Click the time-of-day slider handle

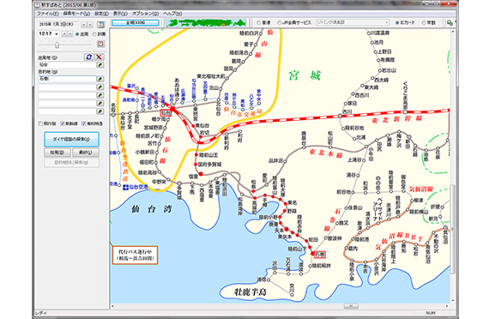(x=57, y=45)
